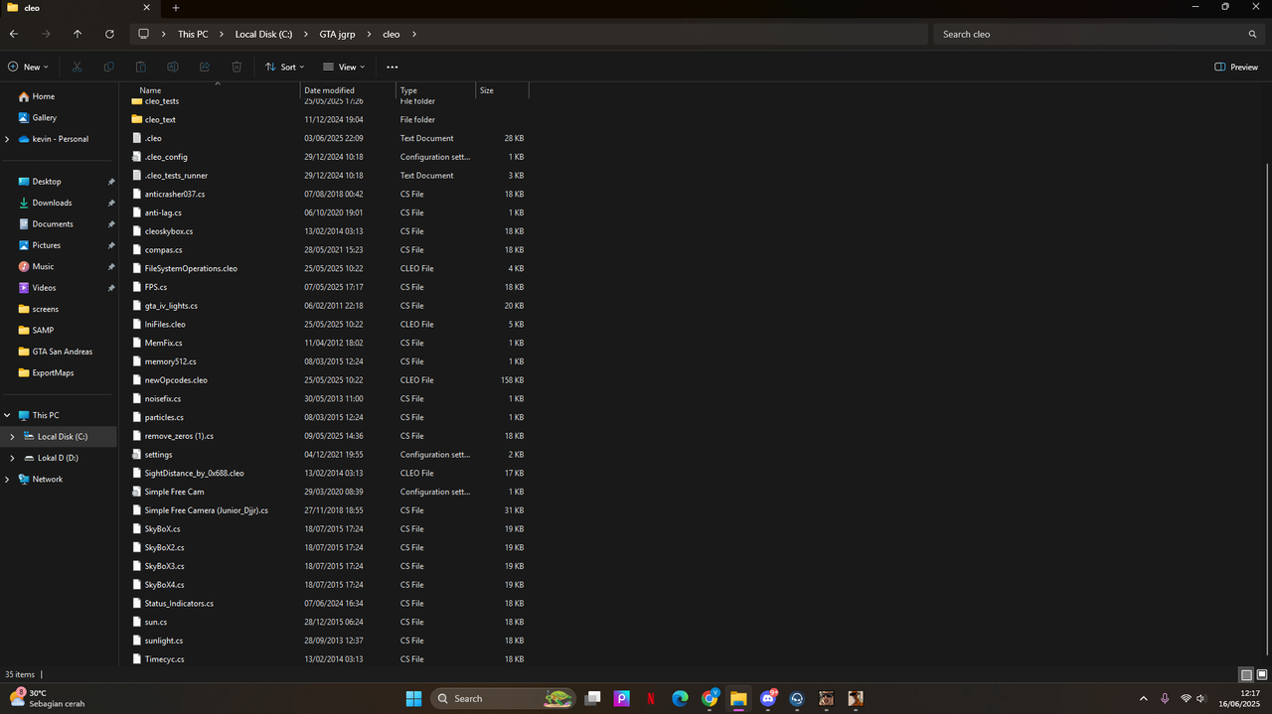Expand Lokal D (D:) tree node
Image resolution: width=1272 pixels, height=714 pixels.
13,458
